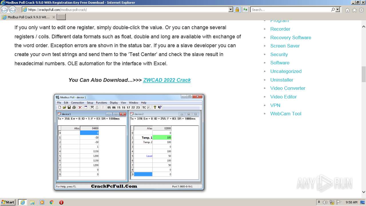
Task: Open Windows Explorer folder taskbar icon
Action: (x=32, y=202)
